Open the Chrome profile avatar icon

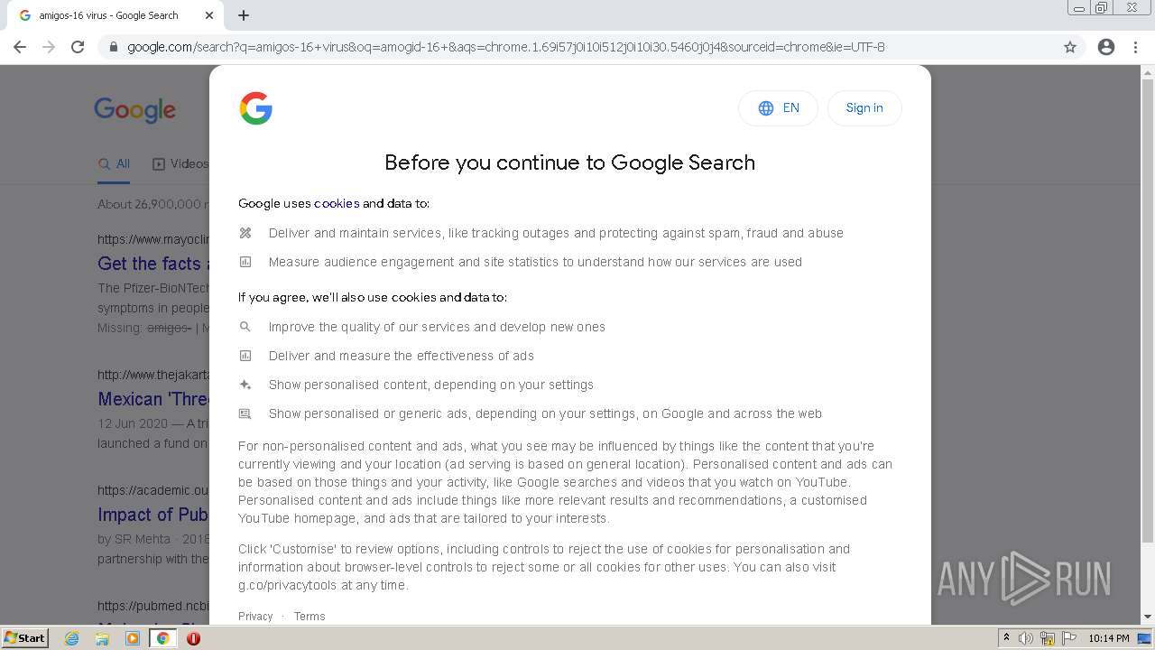(x=1106, y=47)
